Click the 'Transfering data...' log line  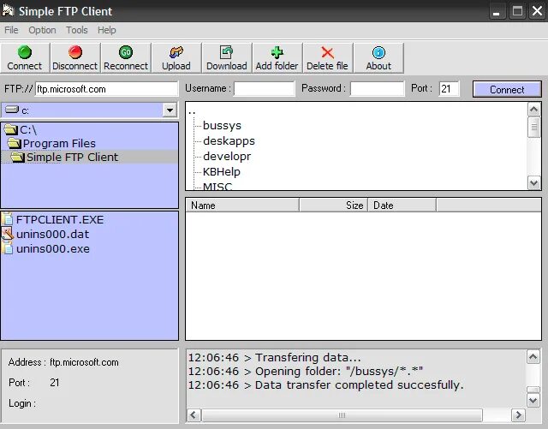coord(275,357)
